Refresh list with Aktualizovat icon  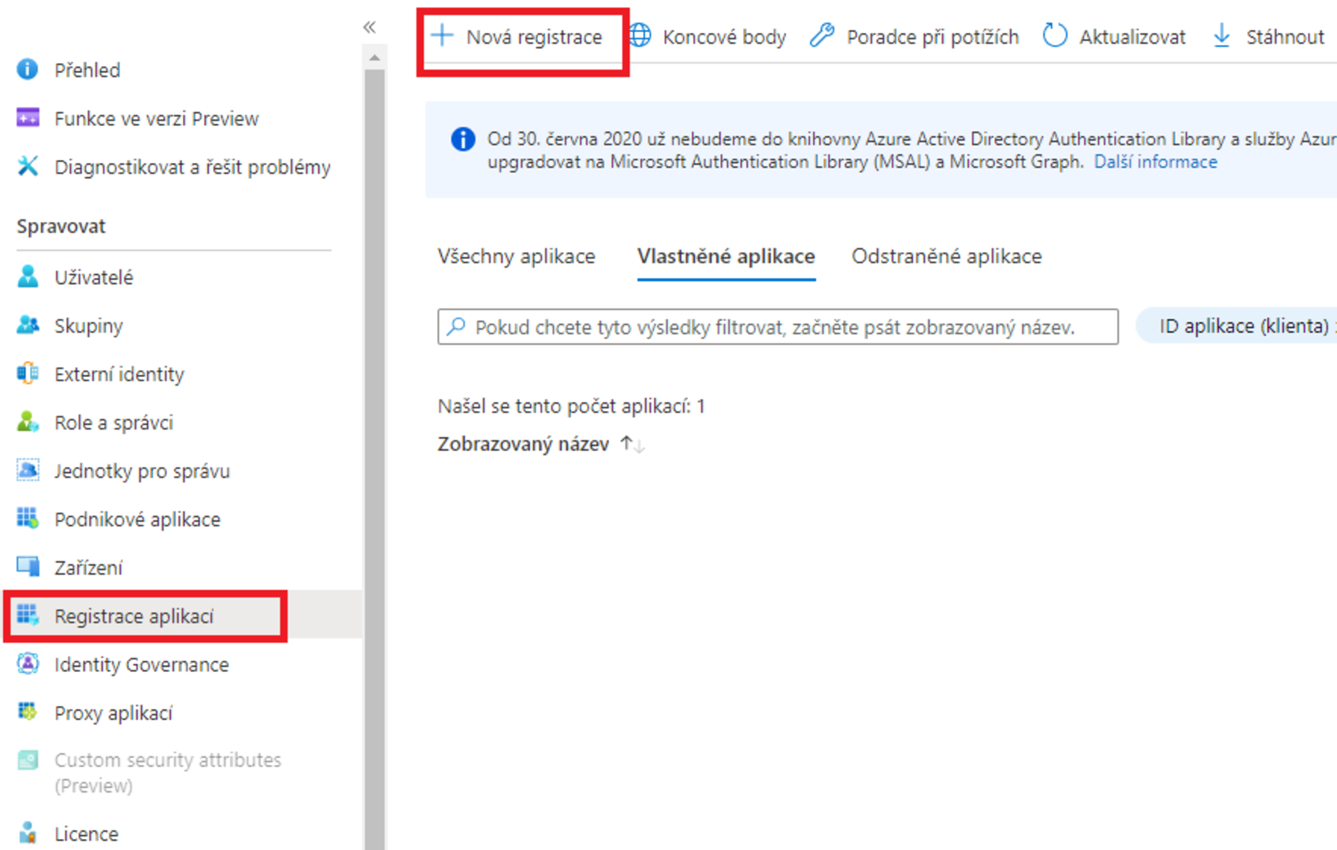click(x=1054, y=36)
